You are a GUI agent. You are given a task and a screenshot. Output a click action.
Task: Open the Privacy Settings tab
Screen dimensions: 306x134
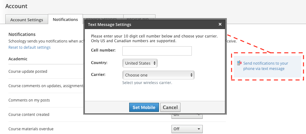click(101, 18)
